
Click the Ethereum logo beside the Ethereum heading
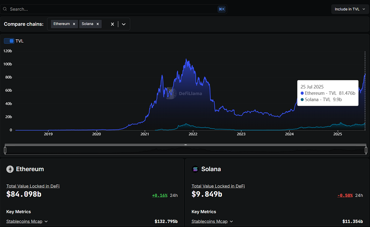[x=10, y=169]
